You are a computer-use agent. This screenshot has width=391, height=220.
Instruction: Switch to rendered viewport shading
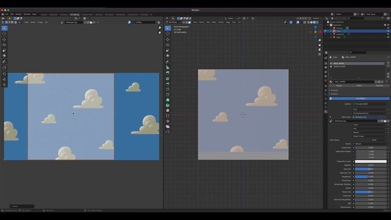coord(318,23)
